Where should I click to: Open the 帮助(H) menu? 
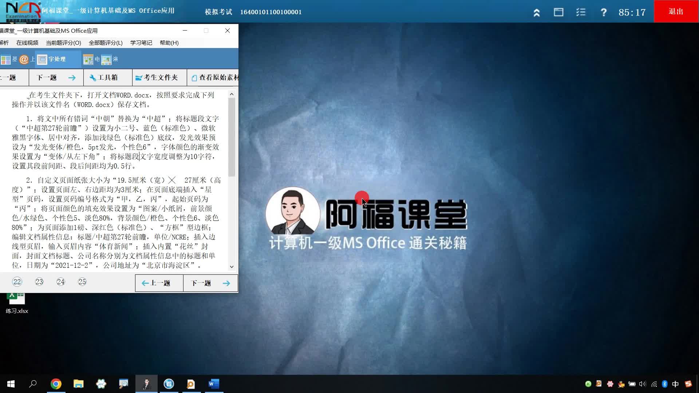[x=169, y=43]
